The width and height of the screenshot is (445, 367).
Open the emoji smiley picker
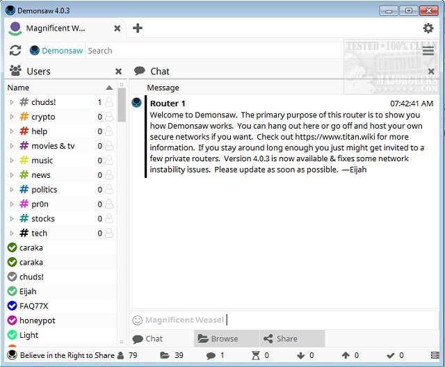tap(137, 320)
